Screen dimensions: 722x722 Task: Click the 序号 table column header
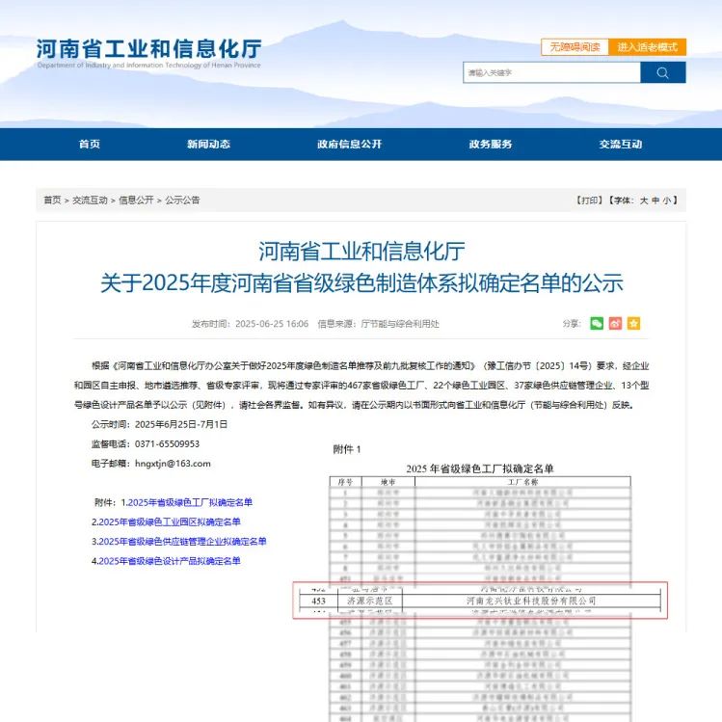pos(345,482)
